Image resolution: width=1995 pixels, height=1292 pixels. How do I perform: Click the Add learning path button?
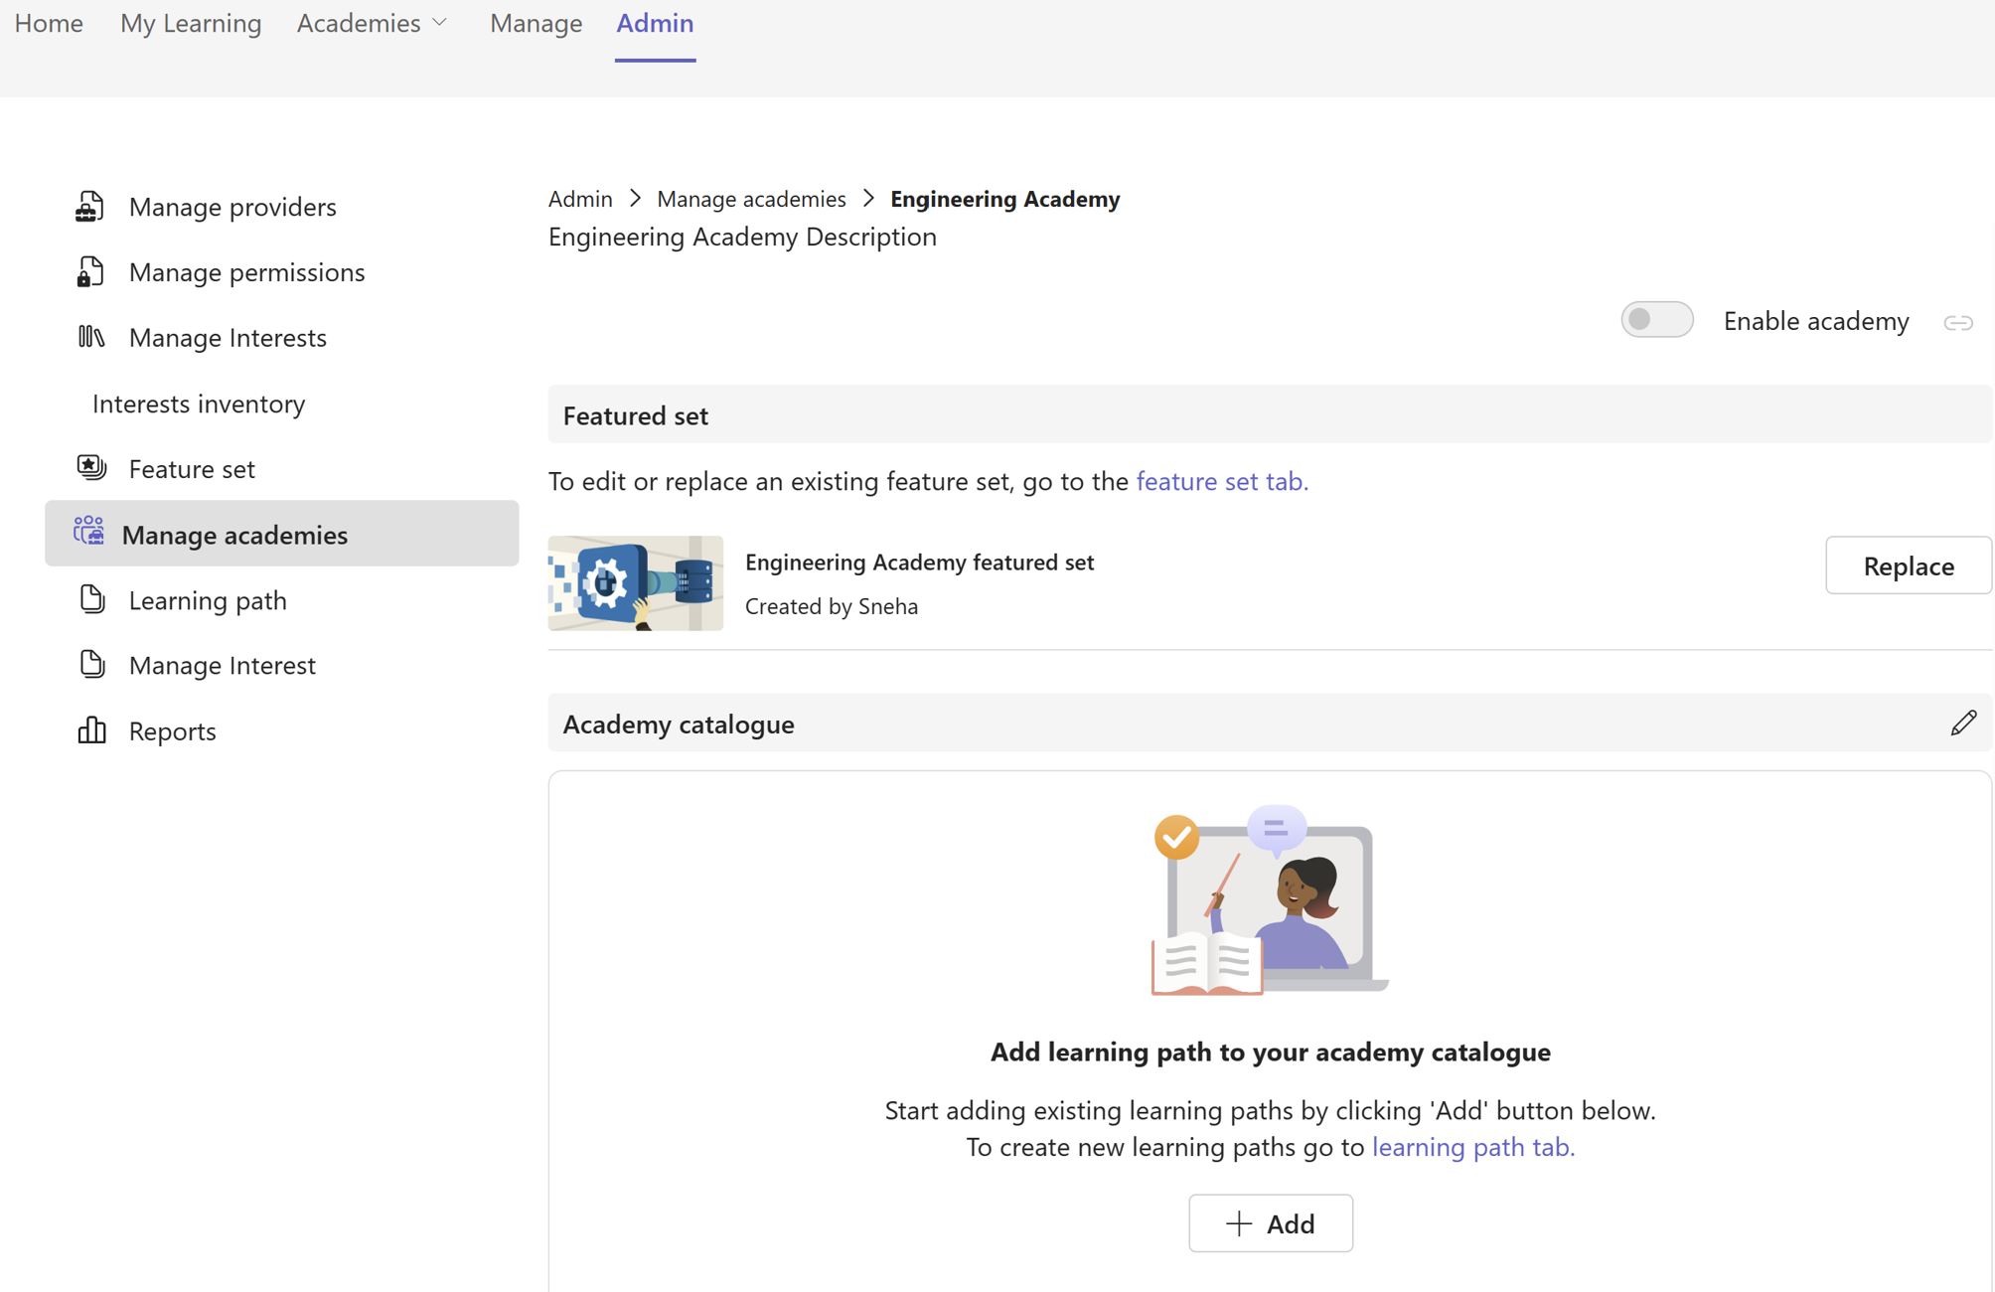(1270, 1222)
